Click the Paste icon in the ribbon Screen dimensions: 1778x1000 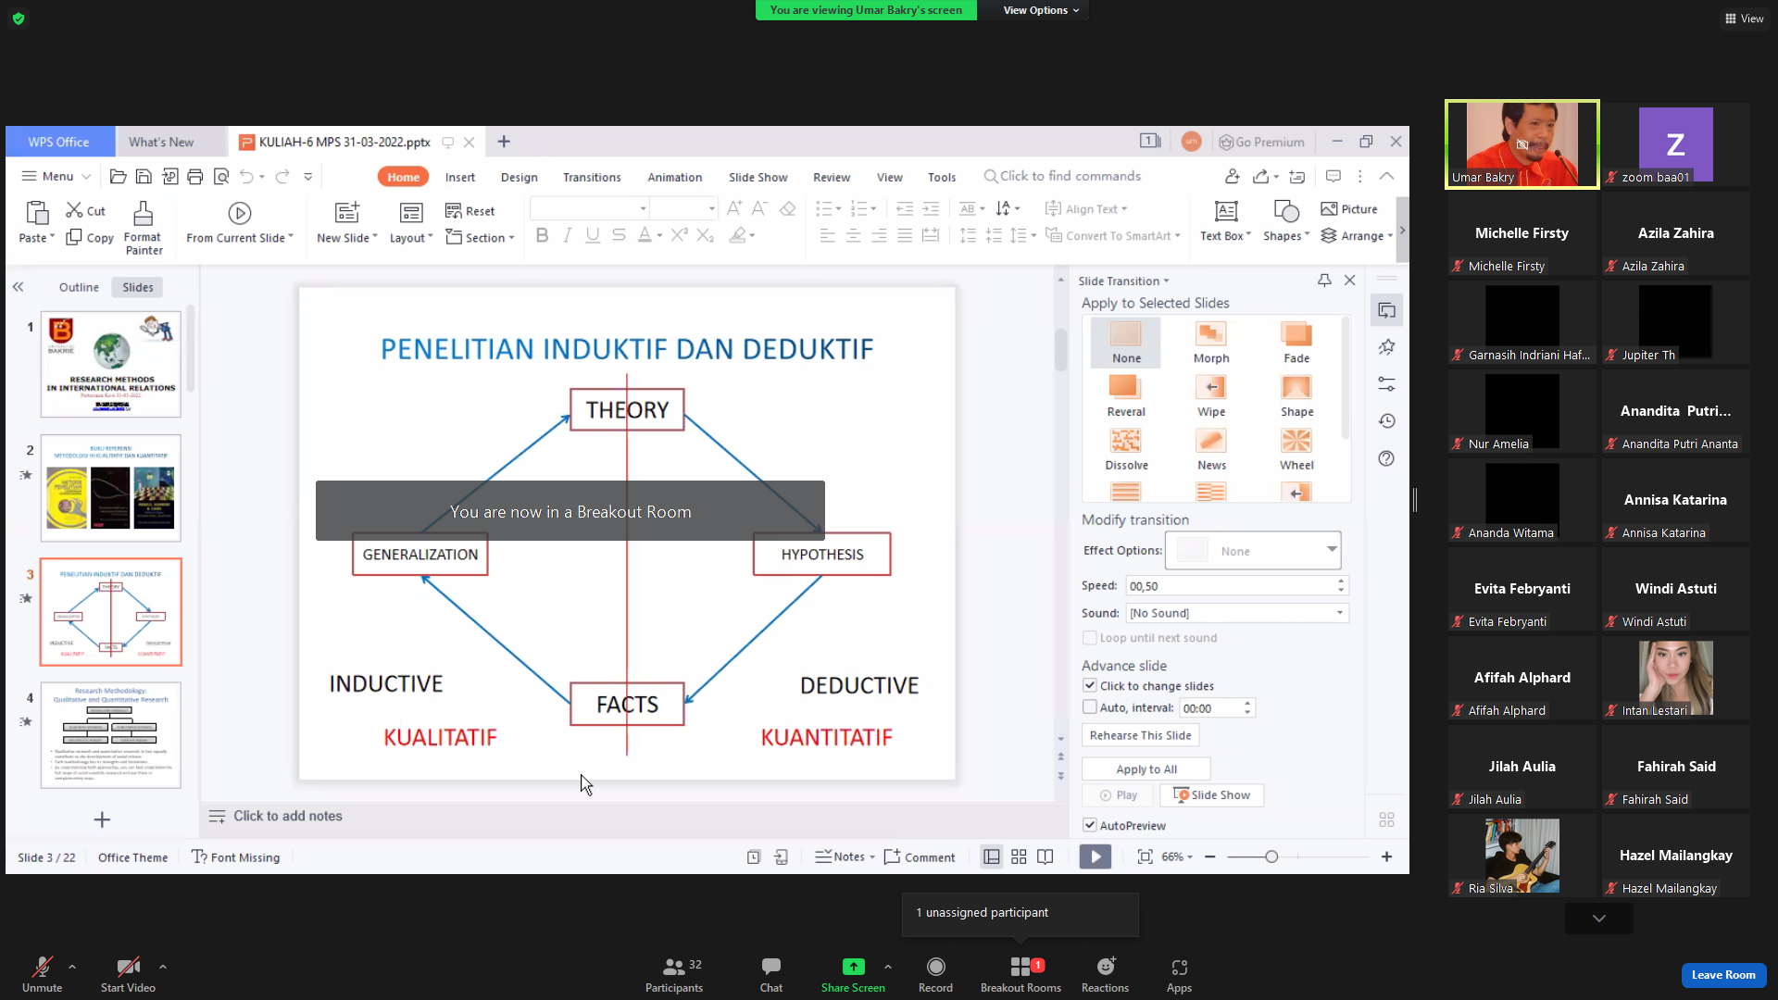36,213
